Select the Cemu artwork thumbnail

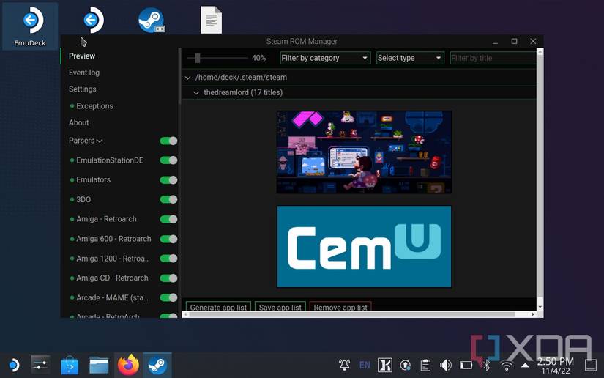364,247
